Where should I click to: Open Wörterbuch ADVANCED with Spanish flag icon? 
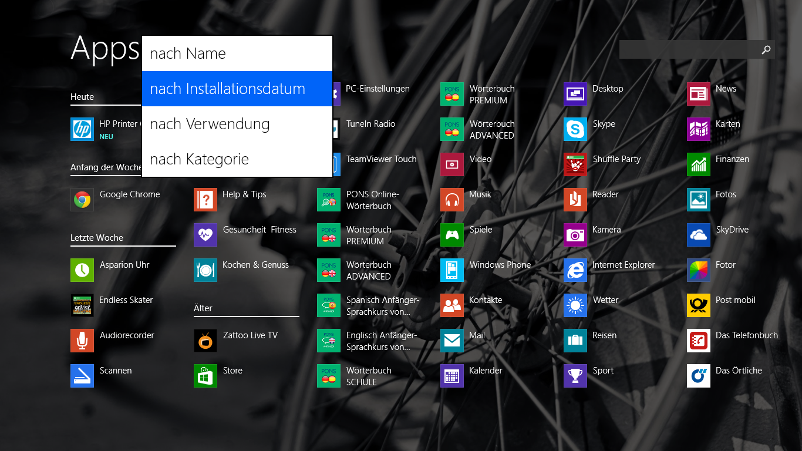(452, 129)
